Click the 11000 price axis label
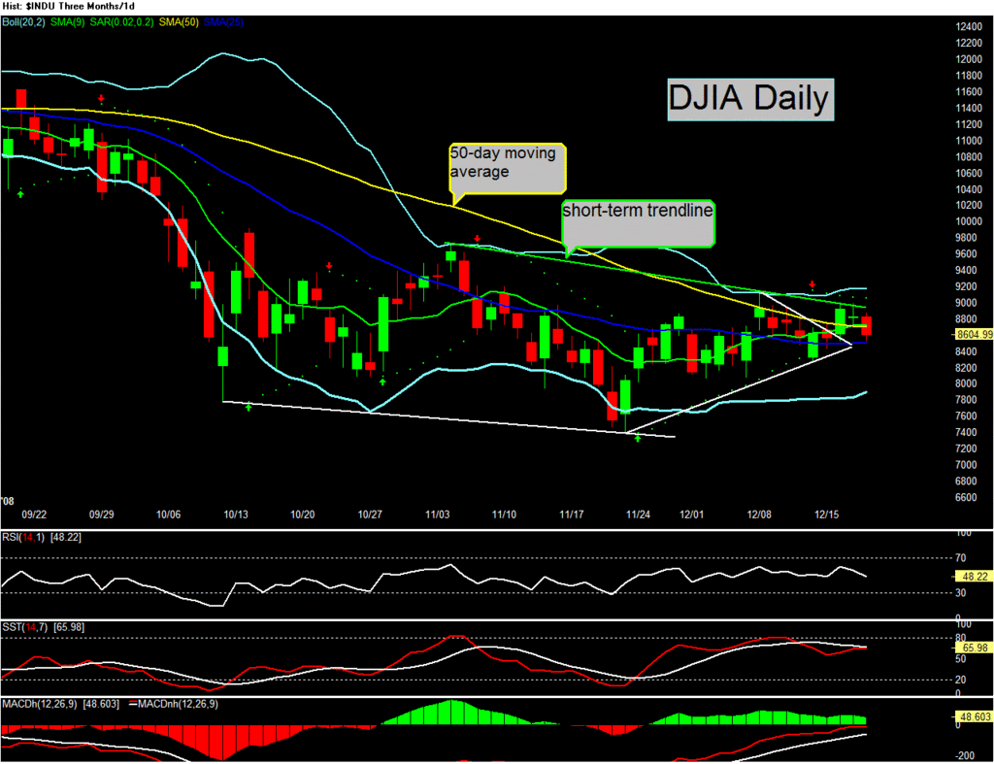Image resolution: width=994 pixels, height=764 pixels. click(x=969, y=141)
